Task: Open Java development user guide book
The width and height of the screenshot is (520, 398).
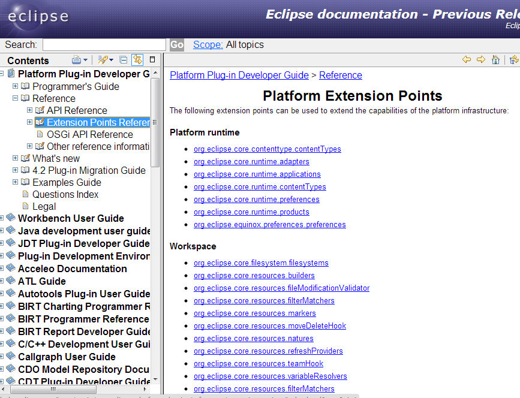Action: (84, 231)
